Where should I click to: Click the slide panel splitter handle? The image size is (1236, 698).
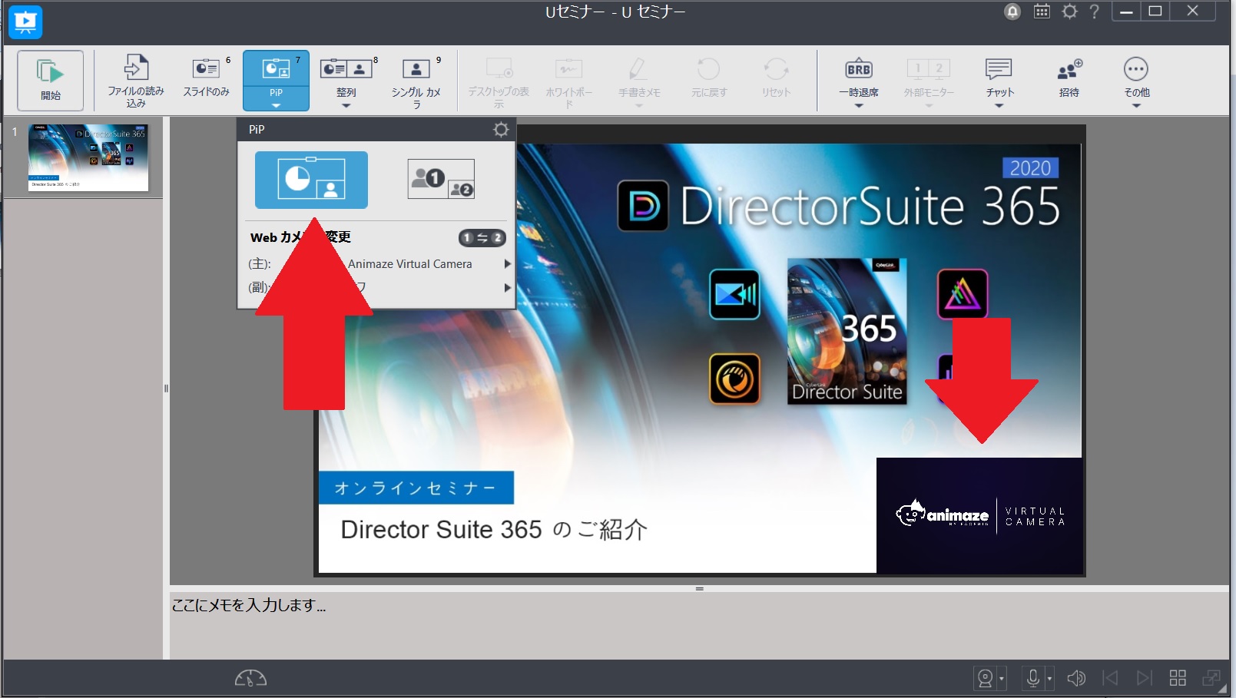pyautogui.click(x=166, y=389)
